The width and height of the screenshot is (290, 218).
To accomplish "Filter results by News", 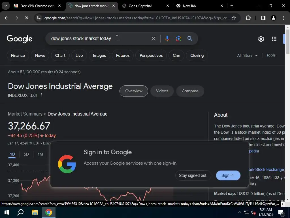I will click(40, 55).
